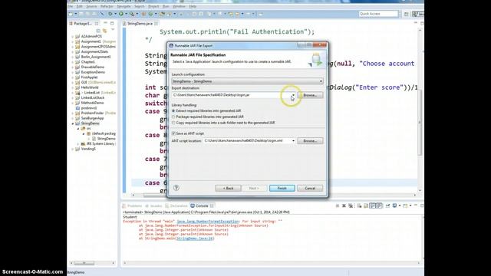This screenshot has height=276, width=491.
Task: Select Copy required libraries into sub-folder option
Action: (173, 123)
